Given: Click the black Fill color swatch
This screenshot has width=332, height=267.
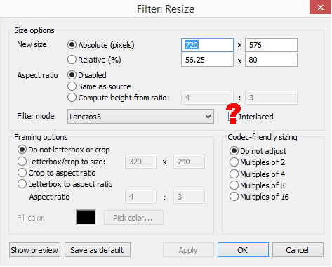Looking at the screenshot, I should pos(86,217).
